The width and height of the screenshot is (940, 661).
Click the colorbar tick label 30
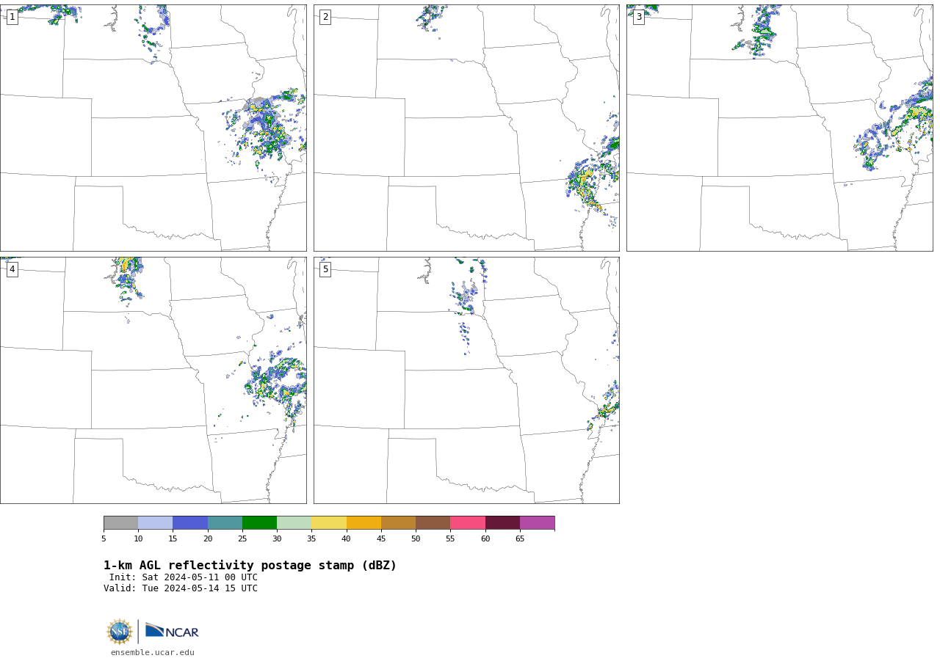277,539
